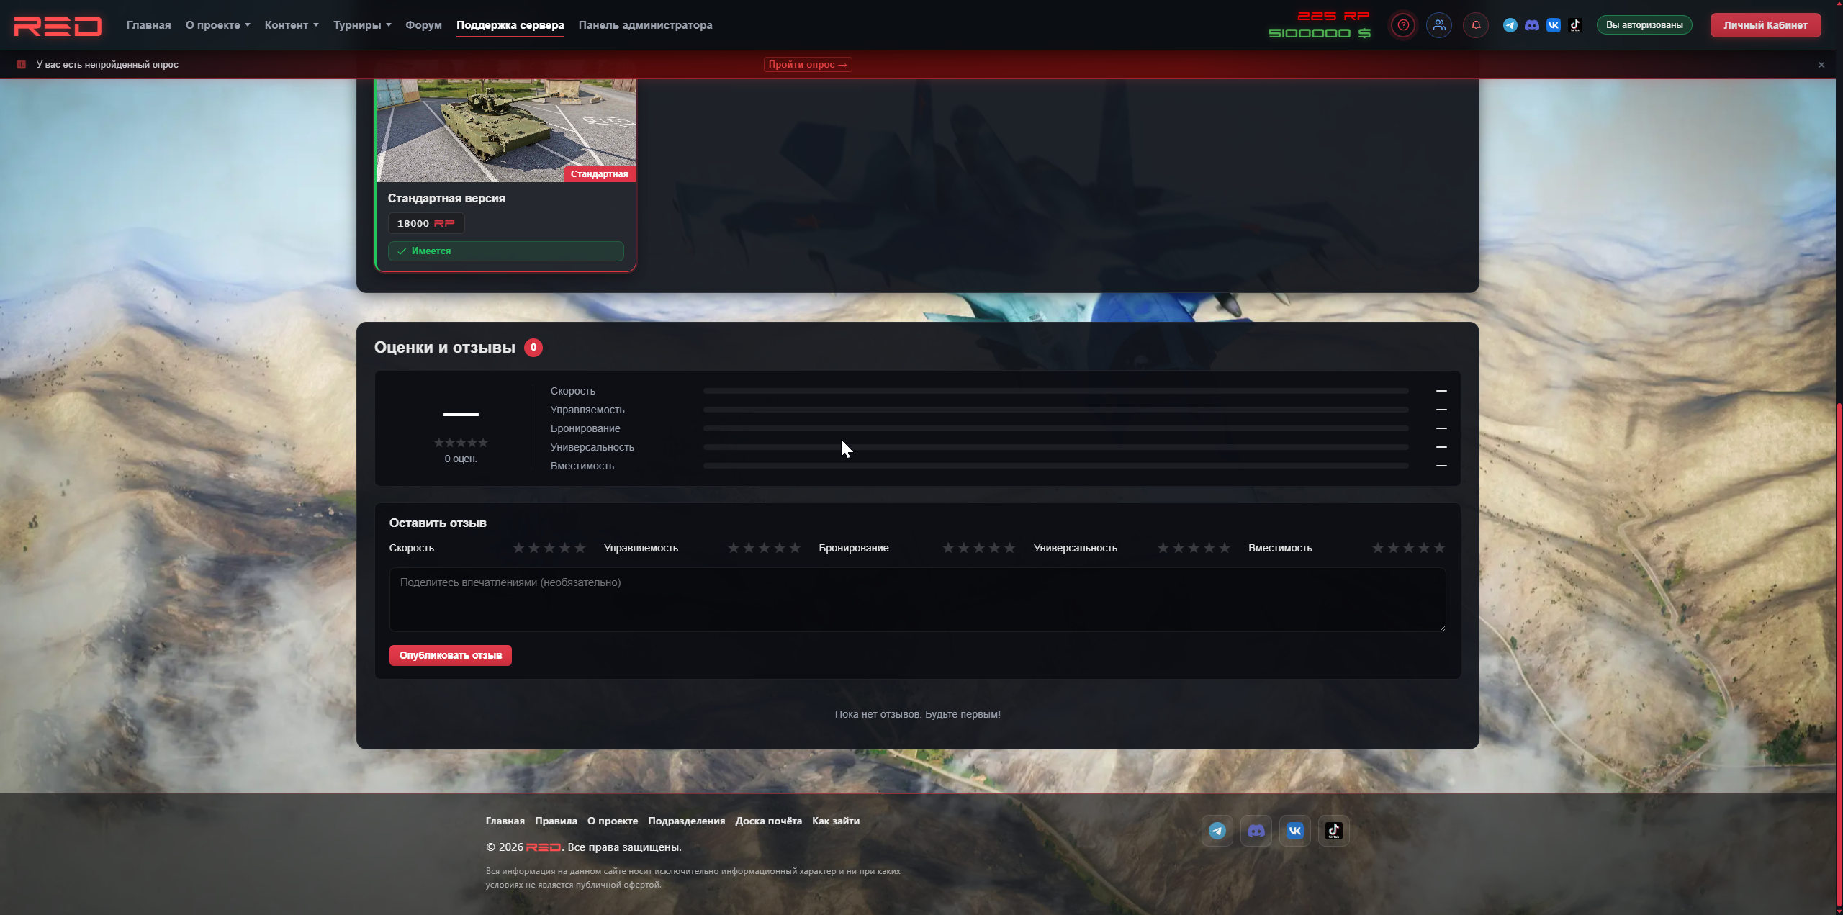Open Личный Кабинет
Image resolution: width=1843 pixels, height=915 pixels.
pyautogui.click(x=1766, y=25)
